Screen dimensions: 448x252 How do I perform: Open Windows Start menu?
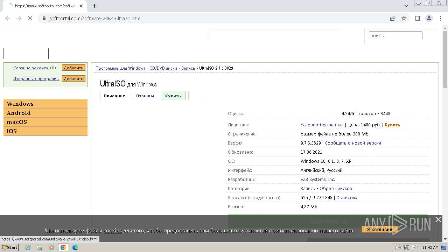pos(9,247)
